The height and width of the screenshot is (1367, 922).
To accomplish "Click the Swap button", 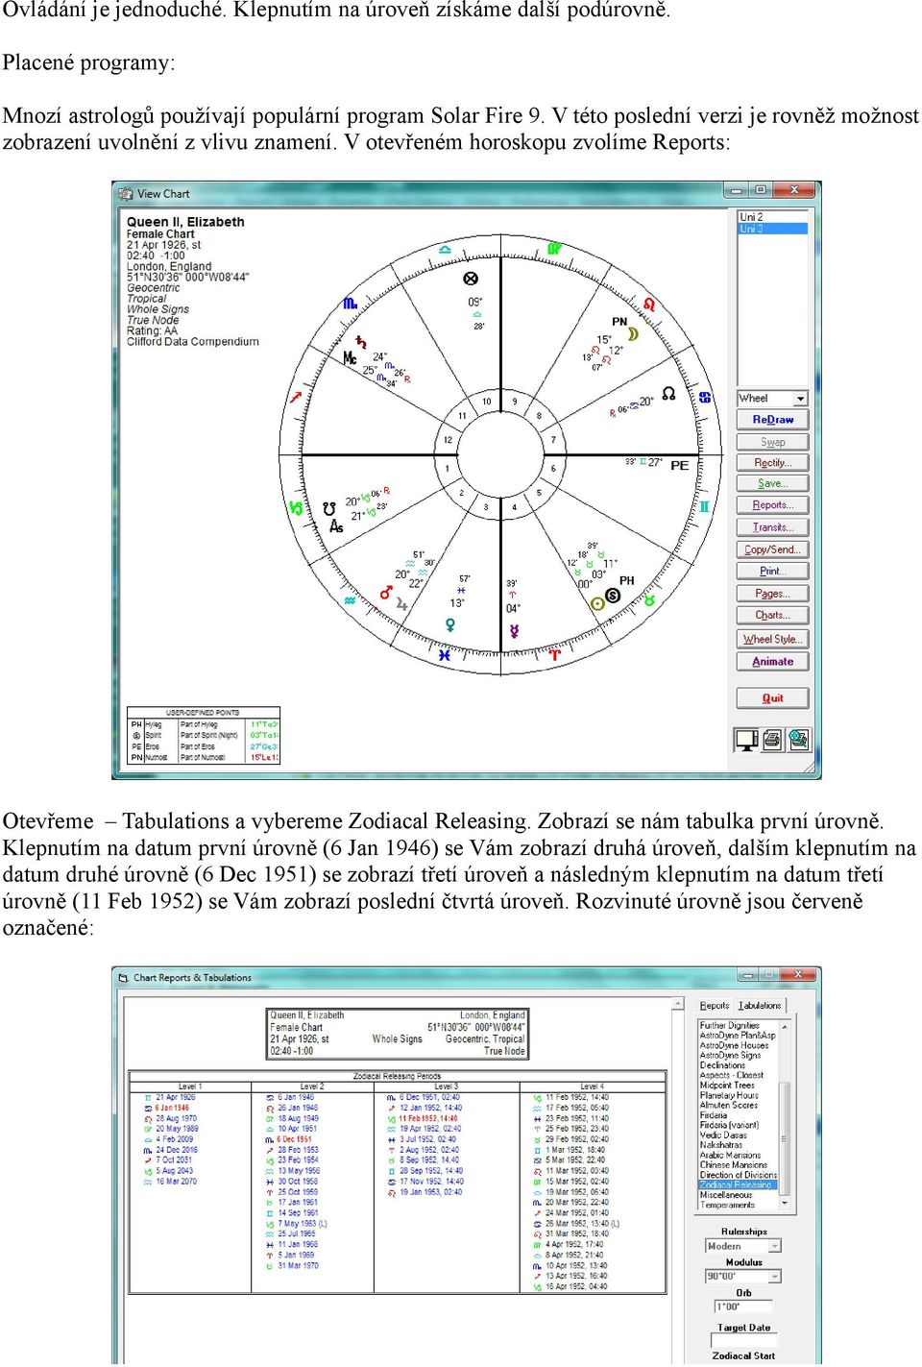I will pyautogui.click(x=772, y=442).
